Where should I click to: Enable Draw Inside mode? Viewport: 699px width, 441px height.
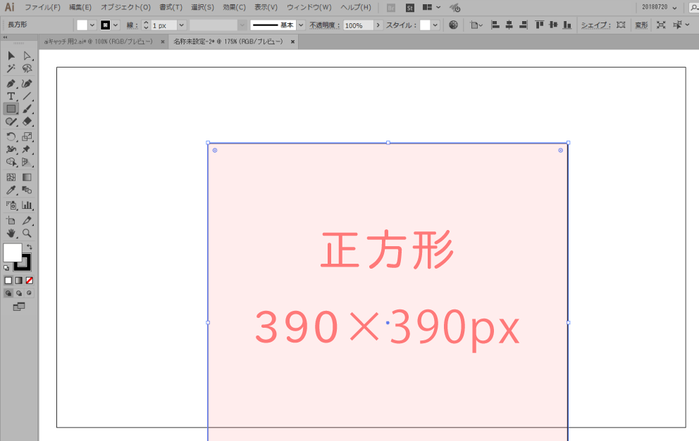tap(30, 293)
